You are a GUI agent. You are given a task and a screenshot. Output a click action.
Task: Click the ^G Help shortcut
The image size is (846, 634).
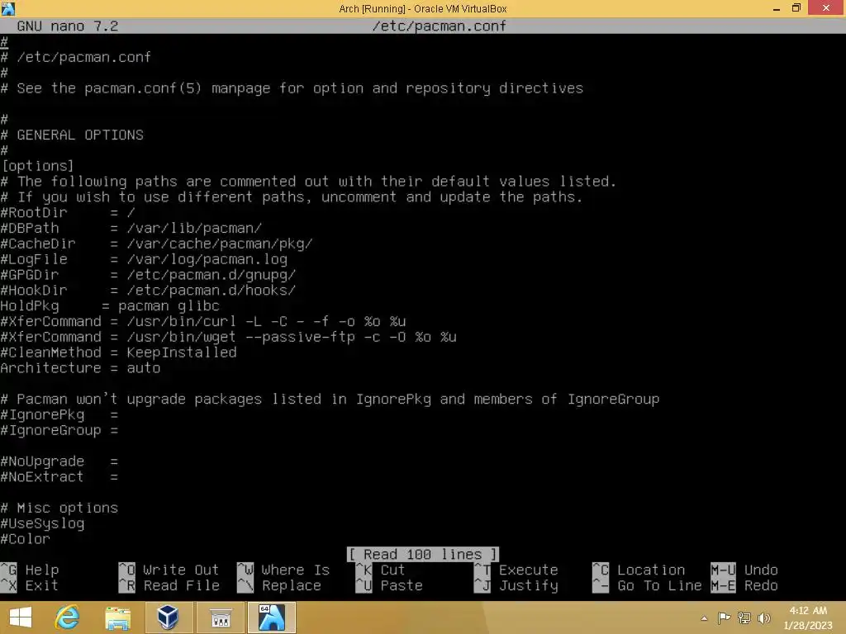[30, 570]
